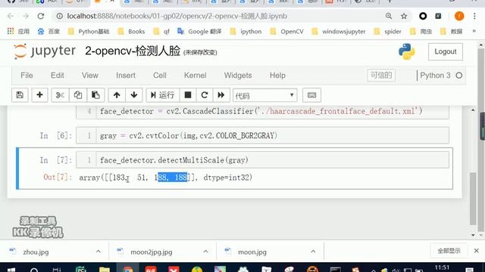This screenshot has width=485, height=272.
Task: Open OpenCV bookmark folder
Action: [x=286, y=32]
